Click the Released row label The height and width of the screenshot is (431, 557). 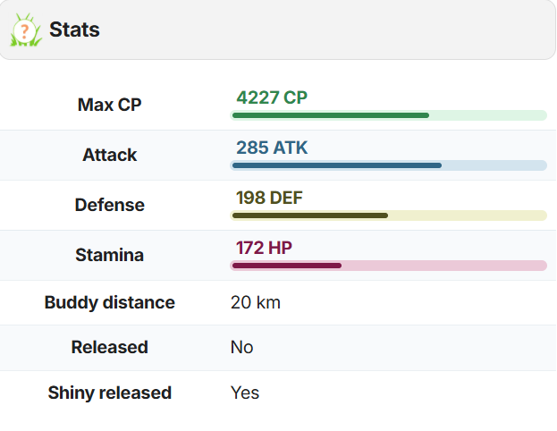click(x=109, y=347)
